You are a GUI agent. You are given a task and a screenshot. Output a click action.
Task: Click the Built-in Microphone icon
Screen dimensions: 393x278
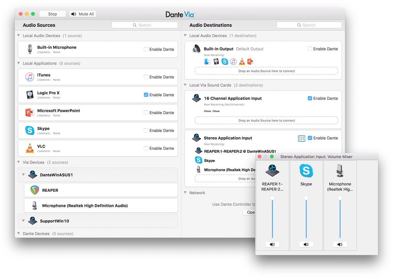pyautogui.click(x=30, y=49)
